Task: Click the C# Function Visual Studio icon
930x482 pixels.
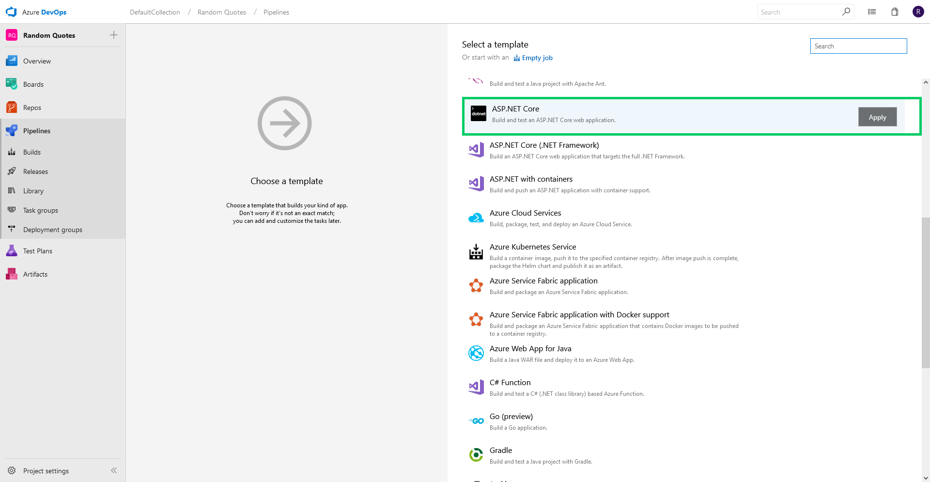Action: (476, 387)
